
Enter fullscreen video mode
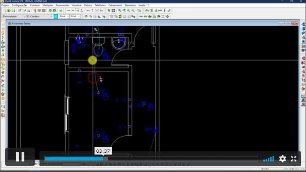(x=294, y=159)
